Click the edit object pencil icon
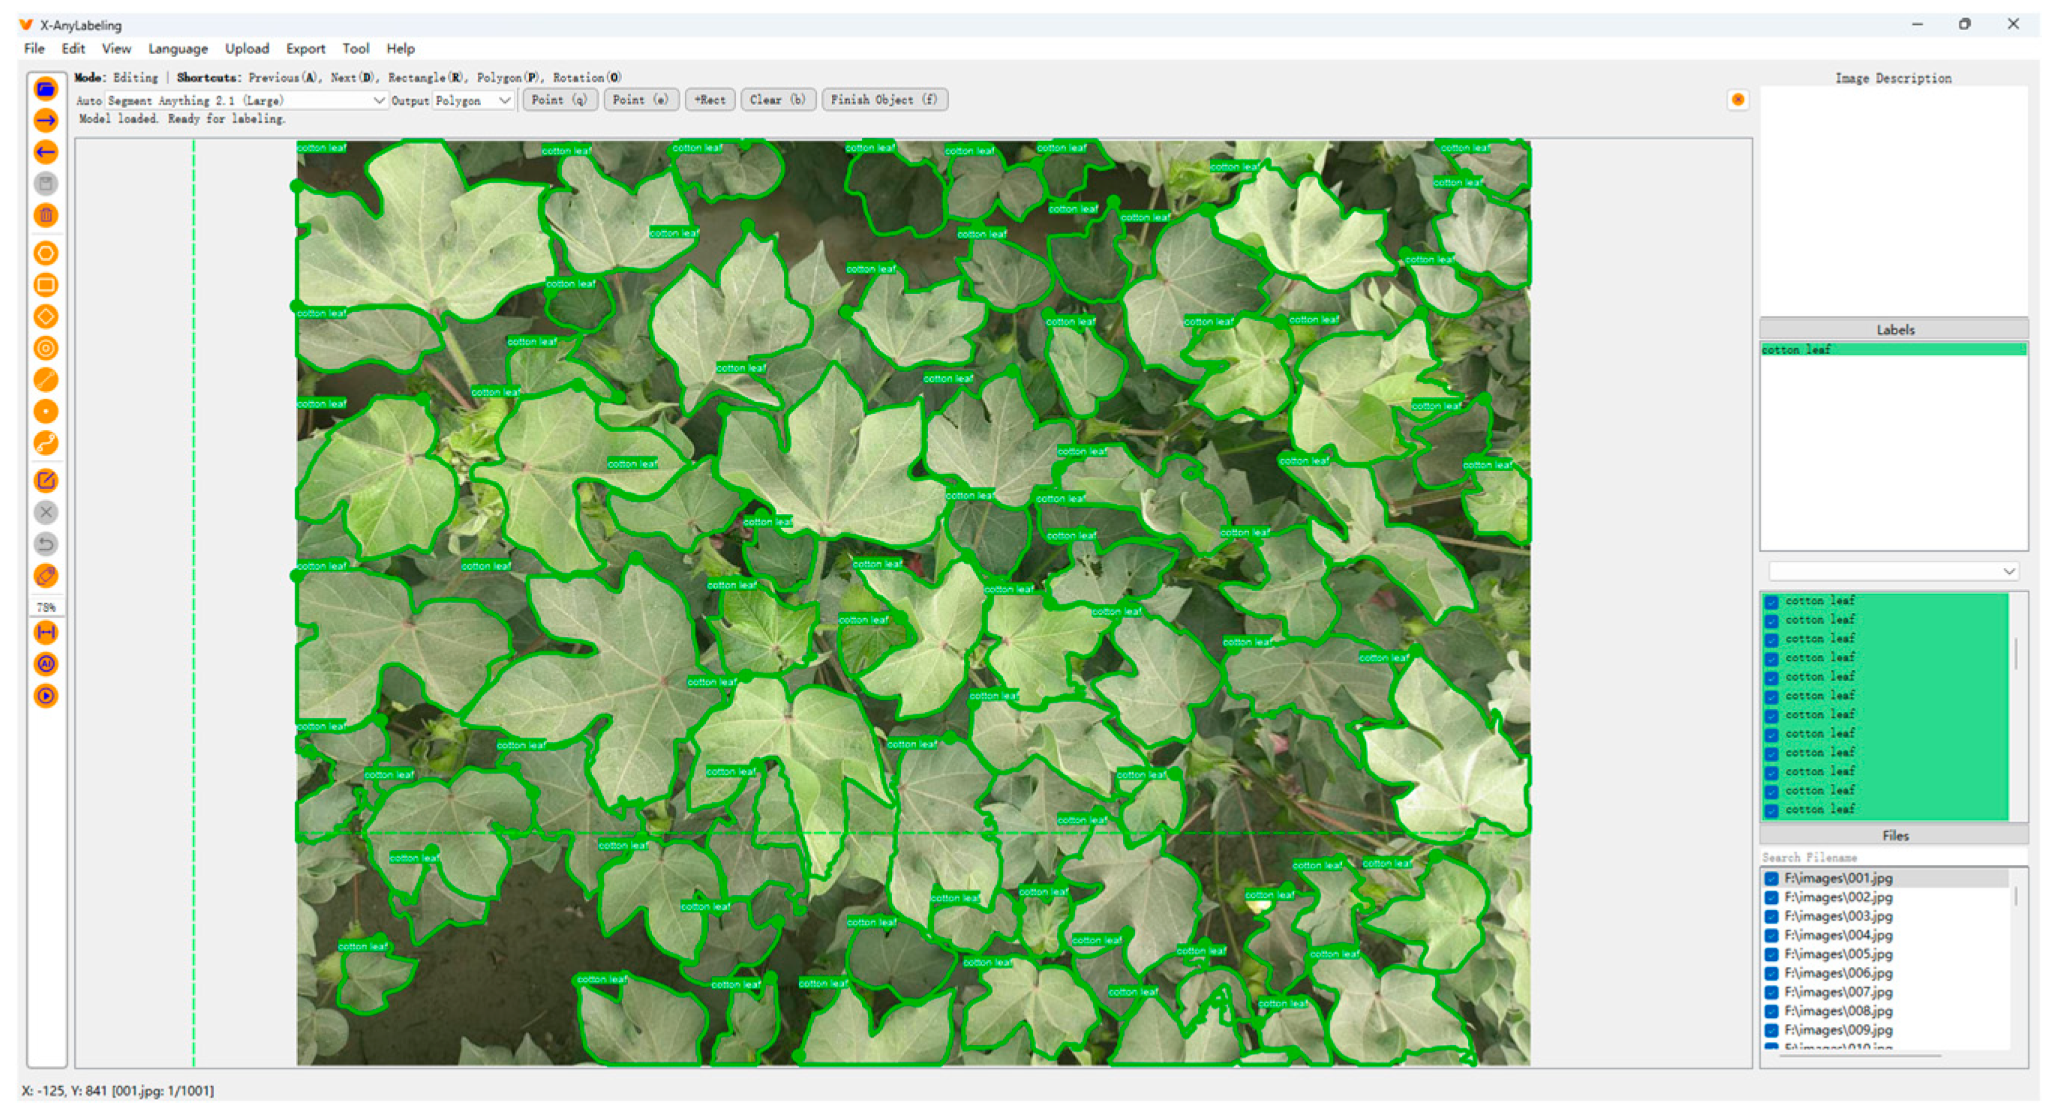 tap(46, 481)
